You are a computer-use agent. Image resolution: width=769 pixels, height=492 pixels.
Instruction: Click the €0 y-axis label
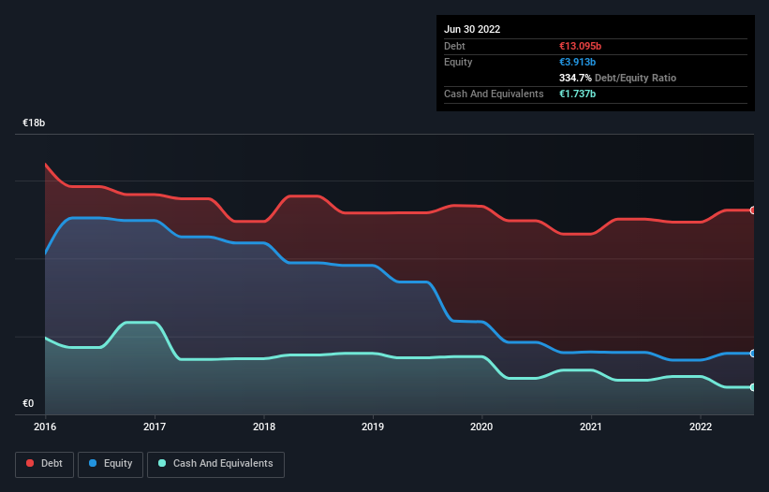pos(28,403)
